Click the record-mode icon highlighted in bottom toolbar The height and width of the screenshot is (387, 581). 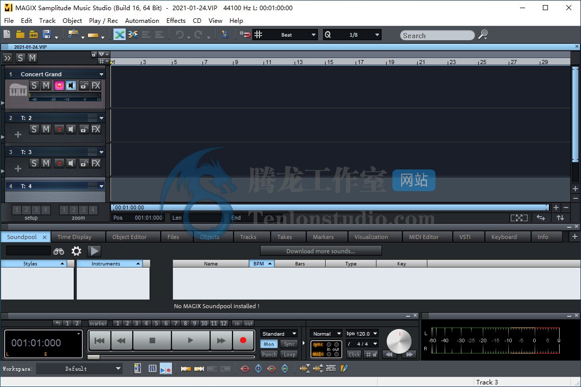pyautogui.click(x=166, y=369)
